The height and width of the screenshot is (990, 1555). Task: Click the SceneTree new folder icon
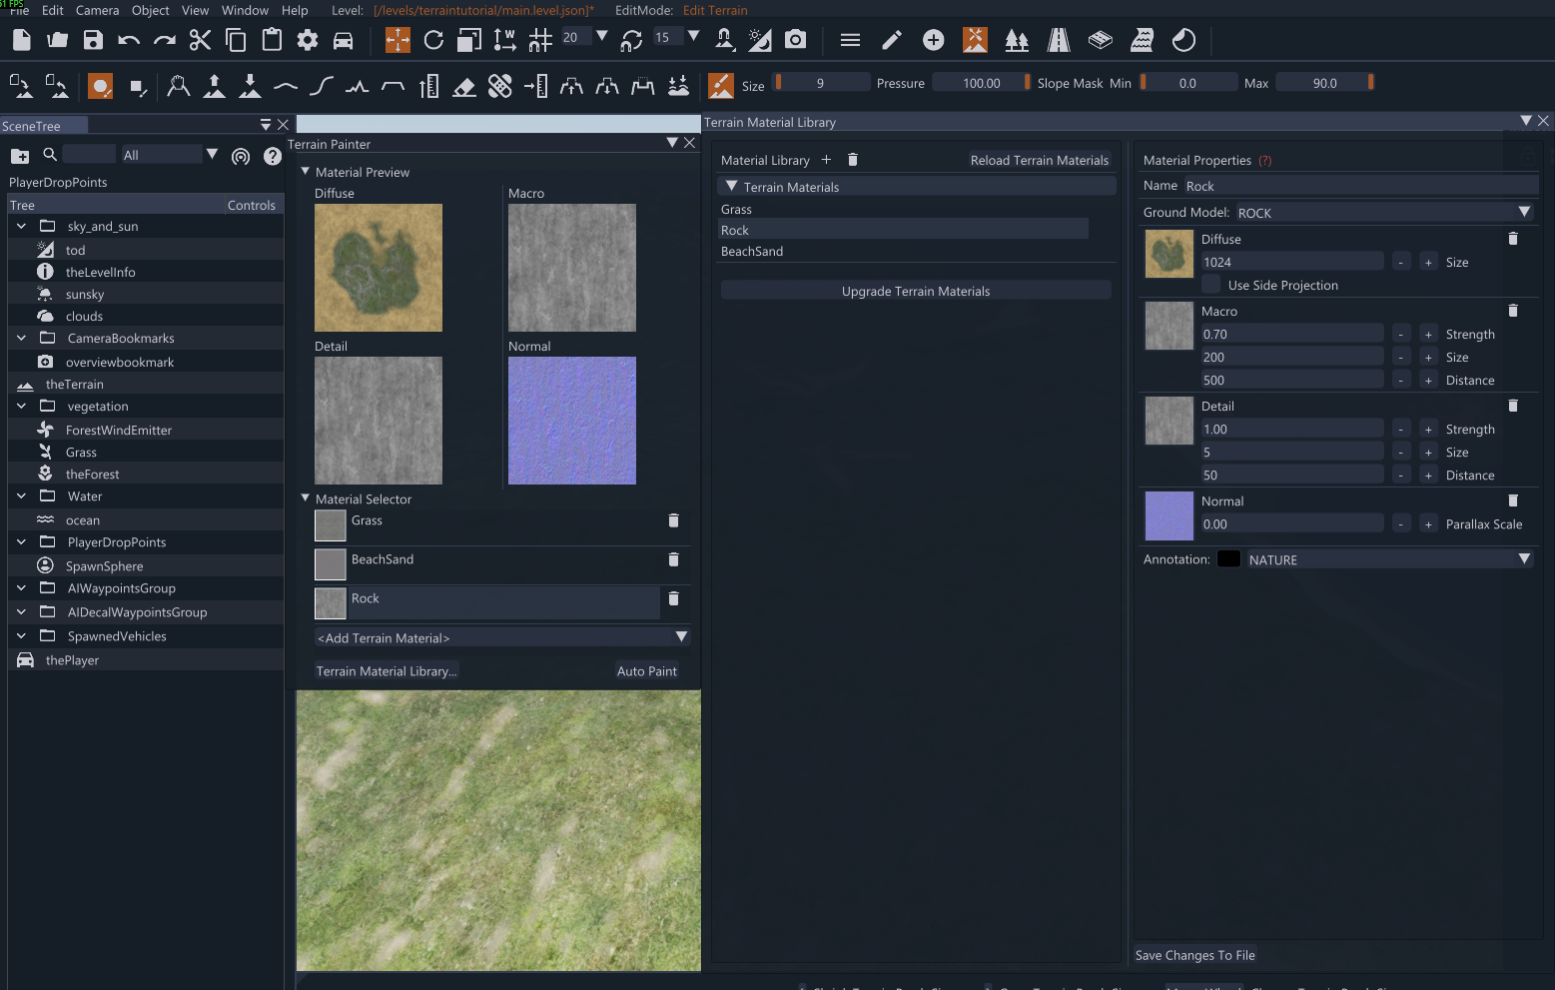[20, 156]
